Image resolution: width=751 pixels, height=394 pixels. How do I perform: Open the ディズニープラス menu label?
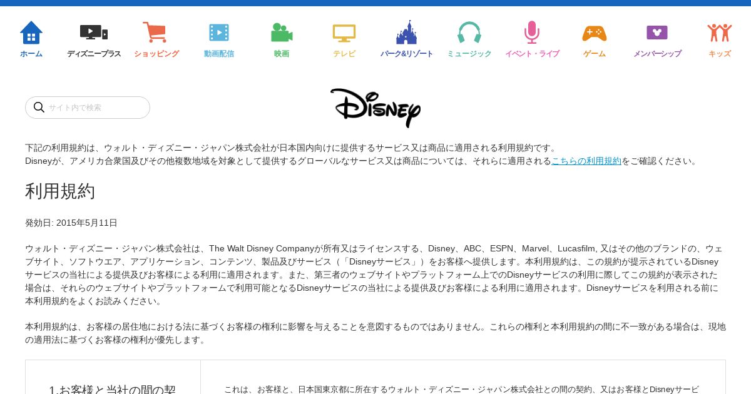(94, 54)
